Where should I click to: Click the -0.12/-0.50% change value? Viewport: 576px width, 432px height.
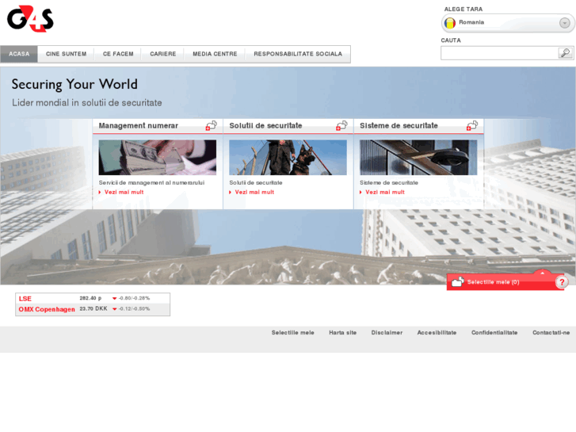click(134, 309)
